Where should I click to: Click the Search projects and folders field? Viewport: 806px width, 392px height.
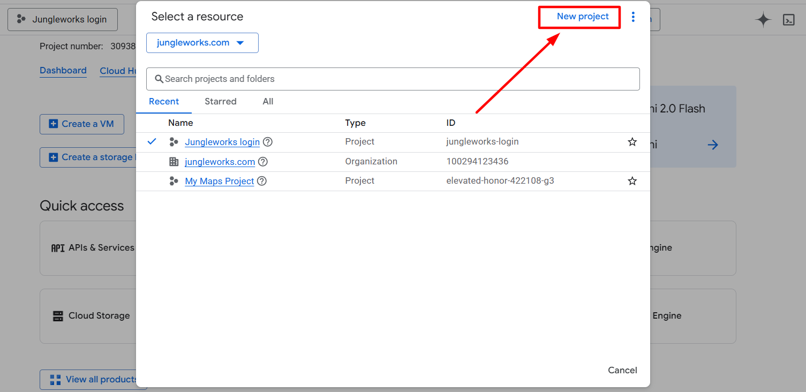(393, 79)
